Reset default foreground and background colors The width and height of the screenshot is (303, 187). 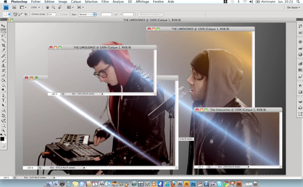click(x=1, y=135)
